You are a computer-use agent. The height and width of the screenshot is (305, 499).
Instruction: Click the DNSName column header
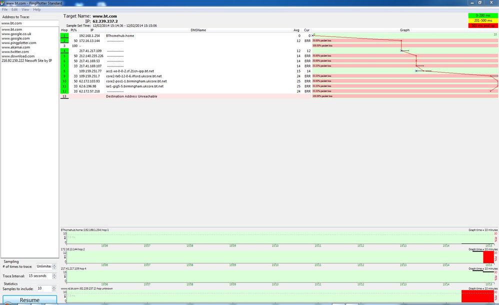(198, 30)
